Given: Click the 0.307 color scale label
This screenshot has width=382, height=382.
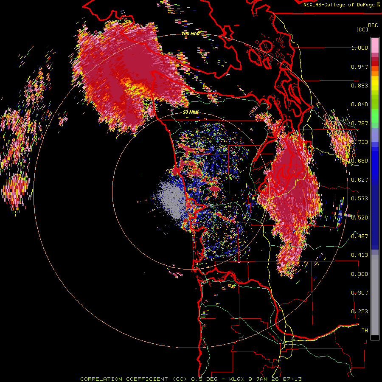Looking at the screenshot, I should click(360, 293).
